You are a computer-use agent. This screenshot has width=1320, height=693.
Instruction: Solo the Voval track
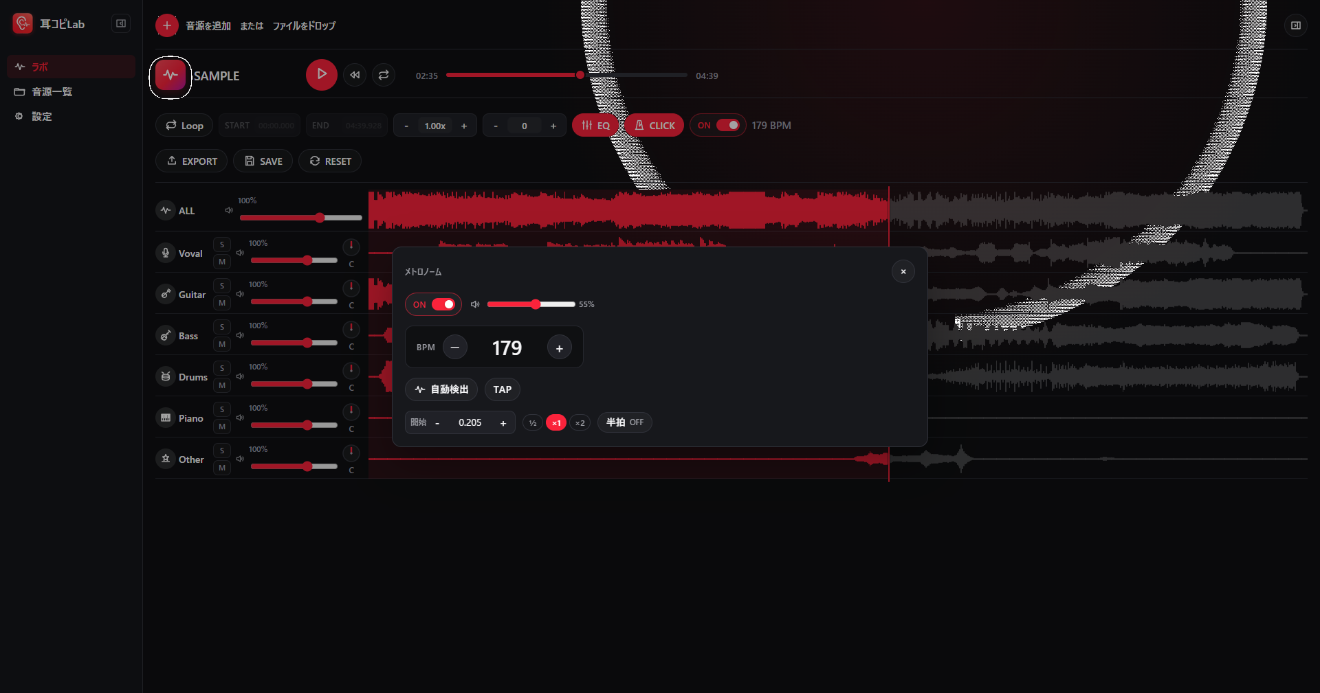[x=222, y=245]
